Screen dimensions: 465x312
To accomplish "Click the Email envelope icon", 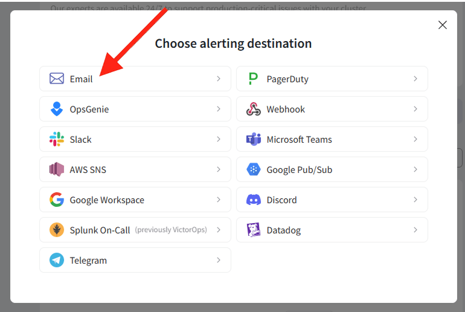I will tap(57, 79).
